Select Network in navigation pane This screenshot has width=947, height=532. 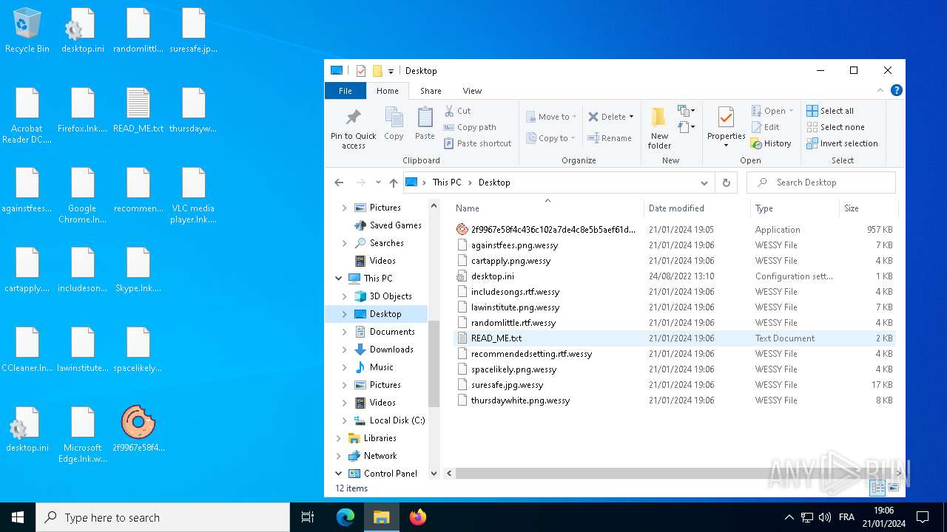click(380, 456)
